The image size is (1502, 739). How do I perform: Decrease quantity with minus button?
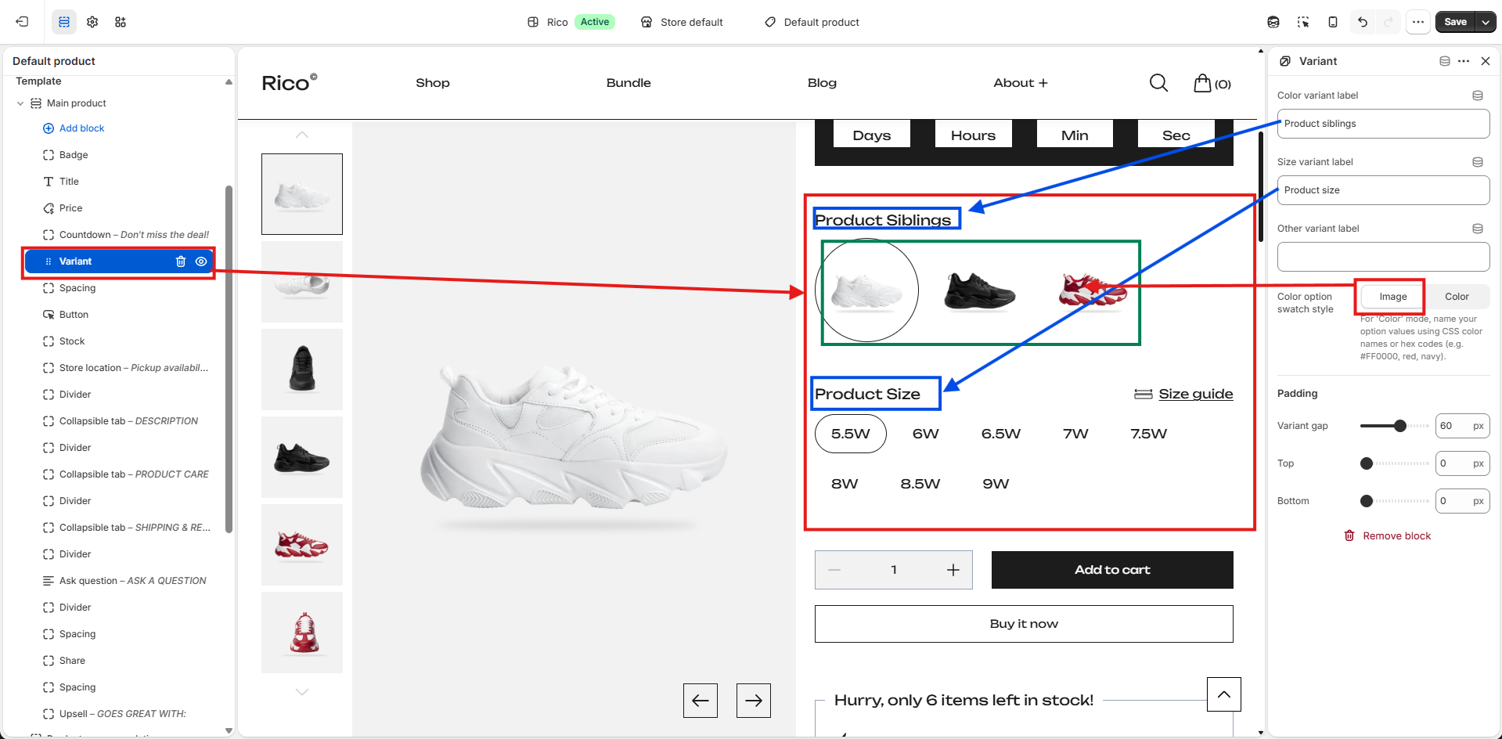[834, 570]
